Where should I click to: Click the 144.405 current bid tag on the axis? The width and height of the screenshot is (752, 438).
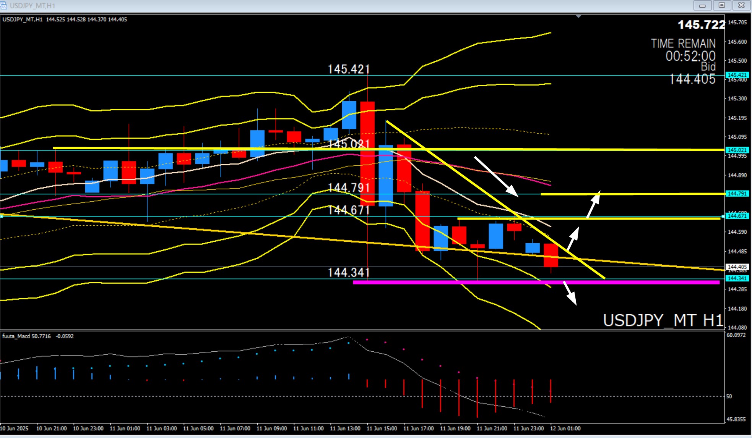[737, 267]
